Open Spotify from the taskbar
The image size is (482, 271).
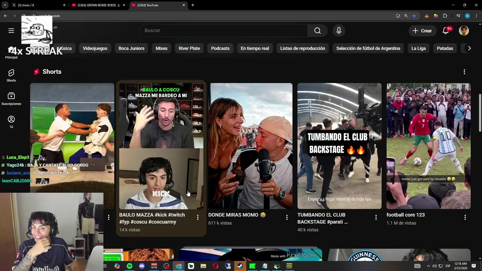[130, 266]
